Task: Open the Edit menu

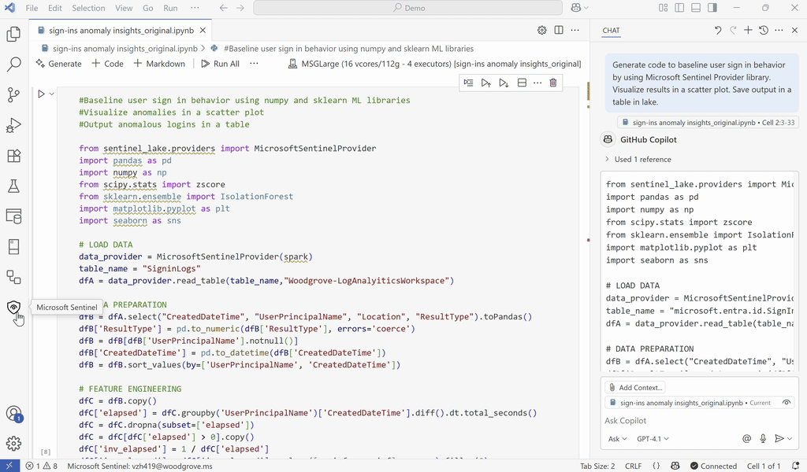Action: point(55,8)
